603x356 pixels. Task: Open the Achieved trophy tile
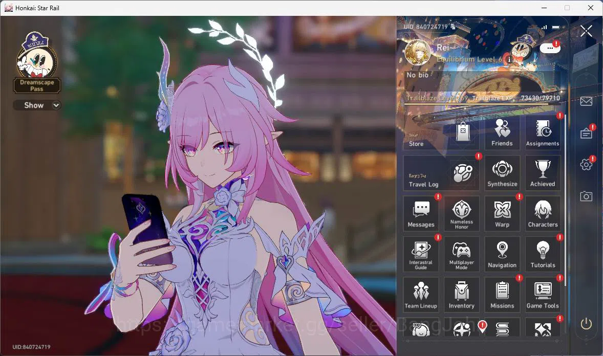[543, 173]
